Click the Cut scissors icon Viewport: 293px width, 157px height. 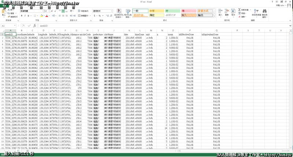[x=9, y=10]
